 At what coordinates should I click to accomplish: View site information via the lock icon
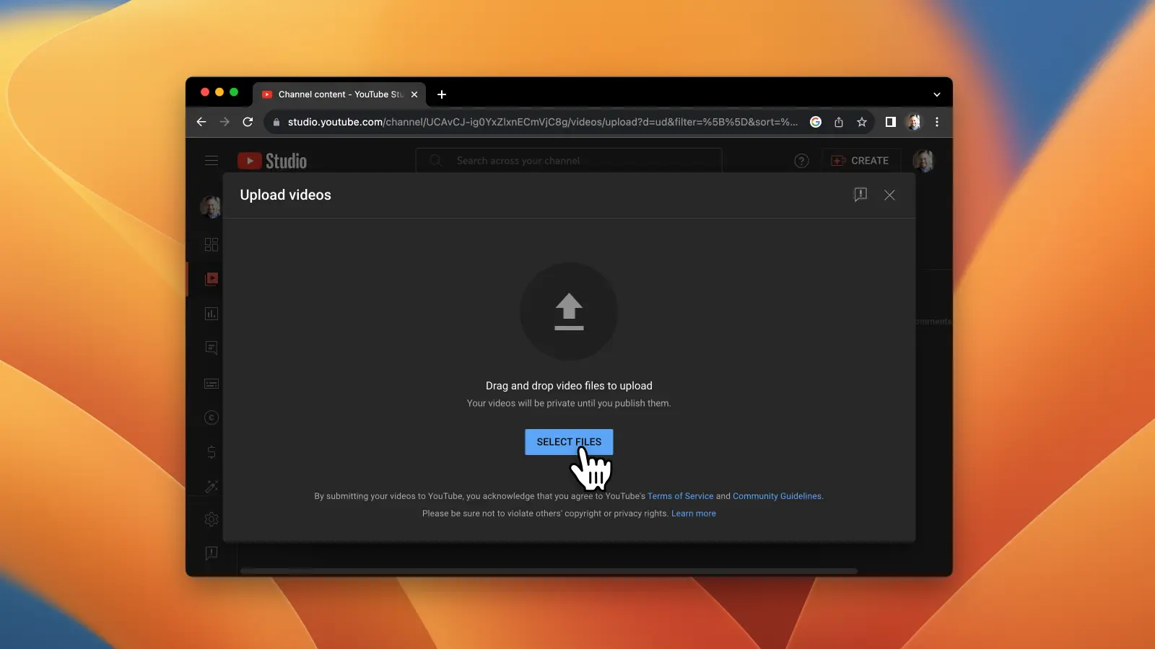coord(276,122)
